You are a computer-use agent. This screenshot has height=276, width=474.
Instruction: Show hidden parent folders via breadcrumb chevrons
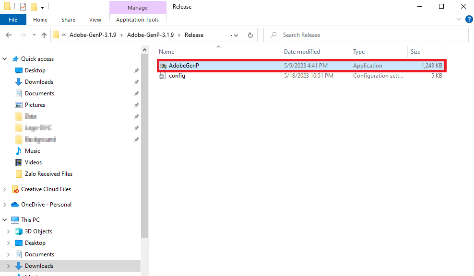pyautogui.click(x=64, y=35)
